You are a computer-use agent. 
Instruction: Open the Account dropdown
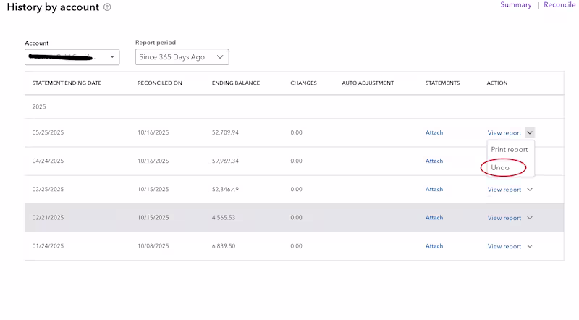coord(72,56)
